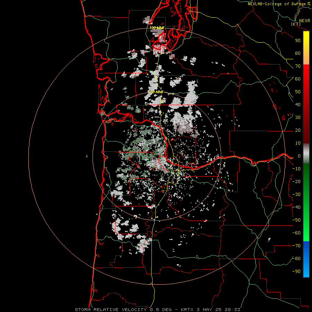312x312 pixels.
Task: Click the positive 90 scale label
Action: point(298,41)
